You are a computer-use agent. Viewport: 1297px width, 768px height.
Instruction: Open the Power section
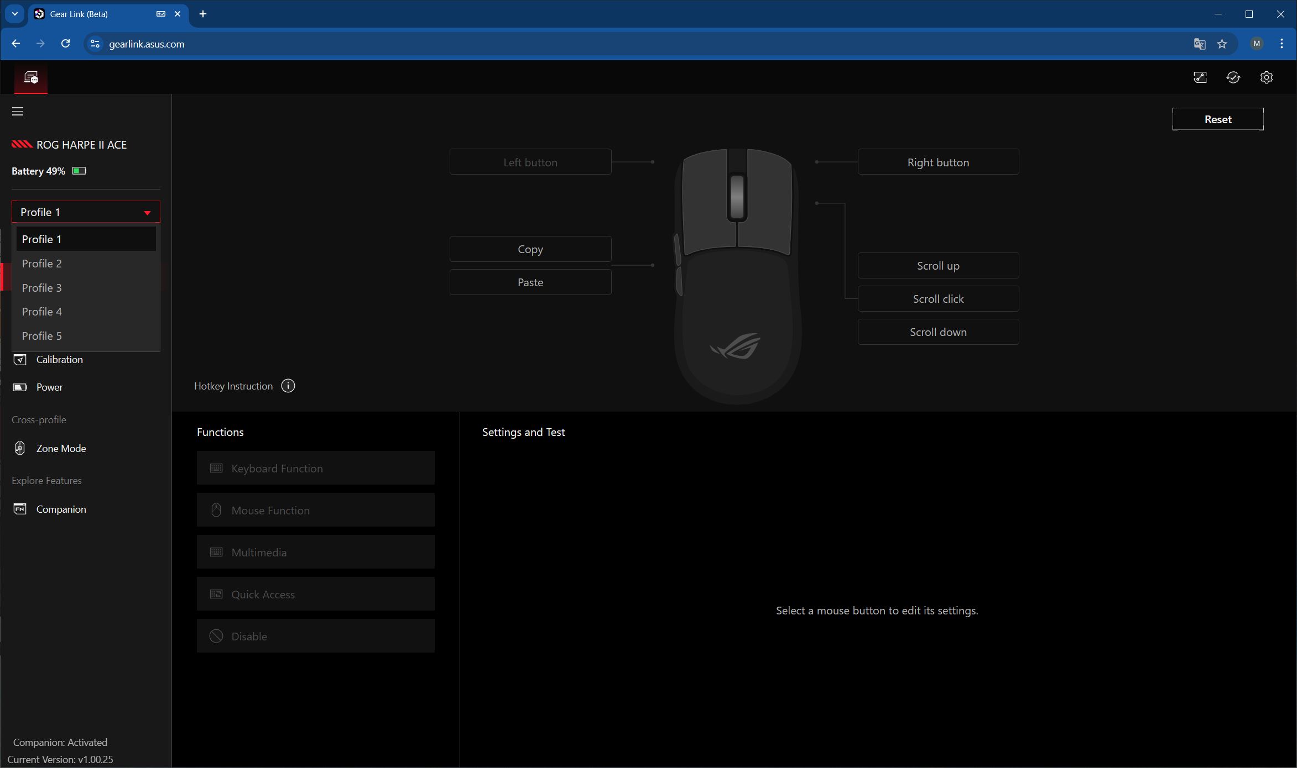tap(49, 387)
